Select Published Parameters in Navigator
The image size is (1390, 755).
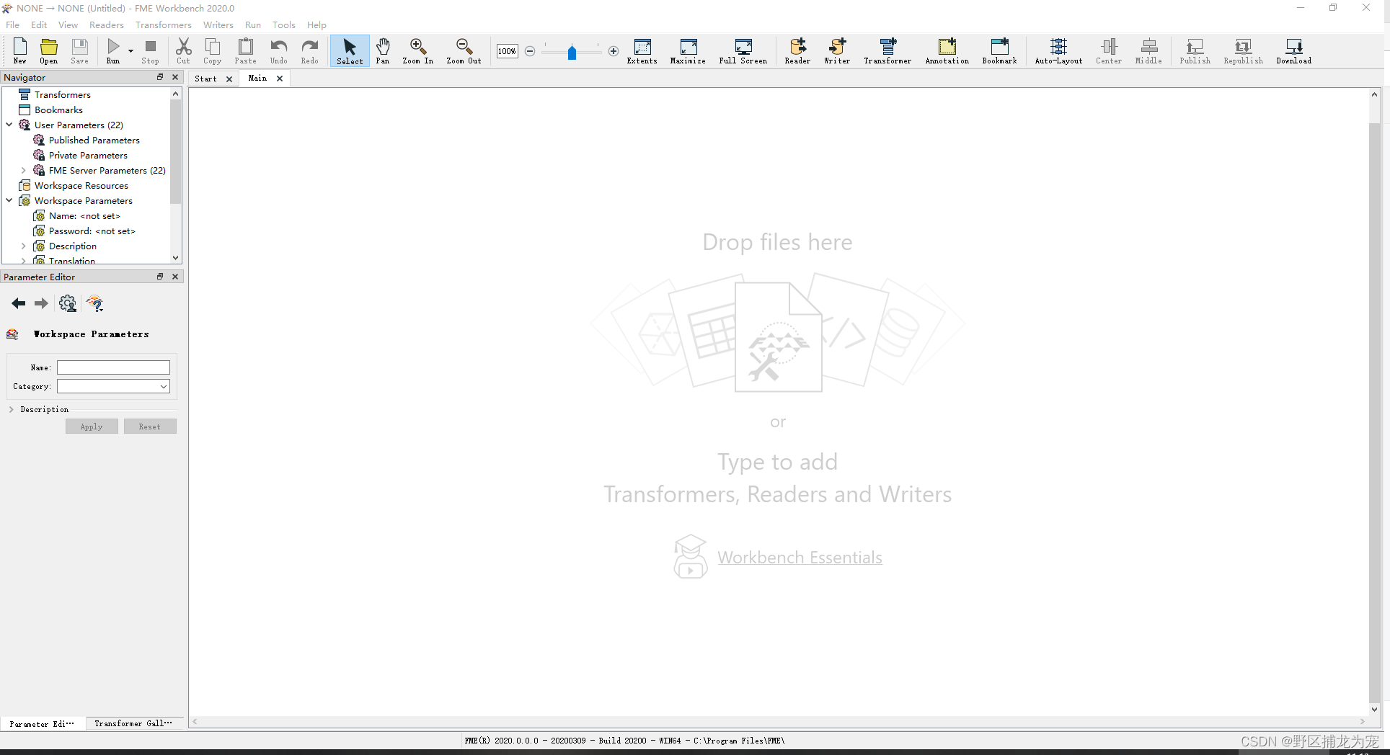[94, 140]
